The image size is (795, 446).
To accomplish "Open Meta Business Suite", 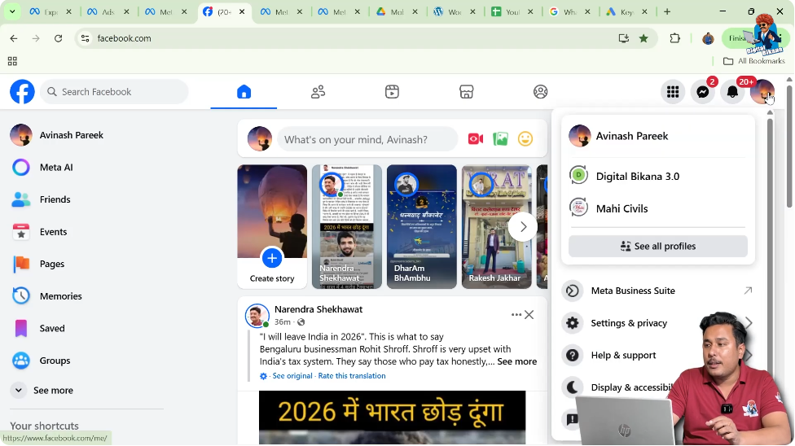I will [x=657, y=291].
